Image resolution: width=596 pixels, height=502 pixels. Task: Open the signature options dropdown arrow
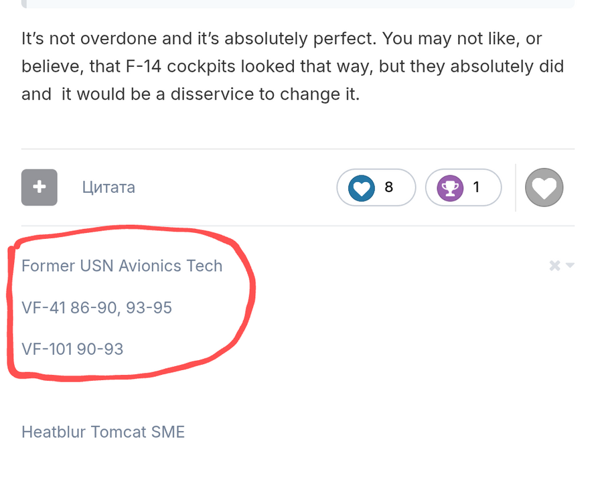[x=570, y=266]
